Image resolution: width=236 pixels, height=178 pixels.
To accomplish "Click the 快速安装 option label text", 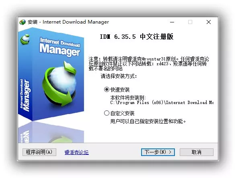I will (120, 90).
